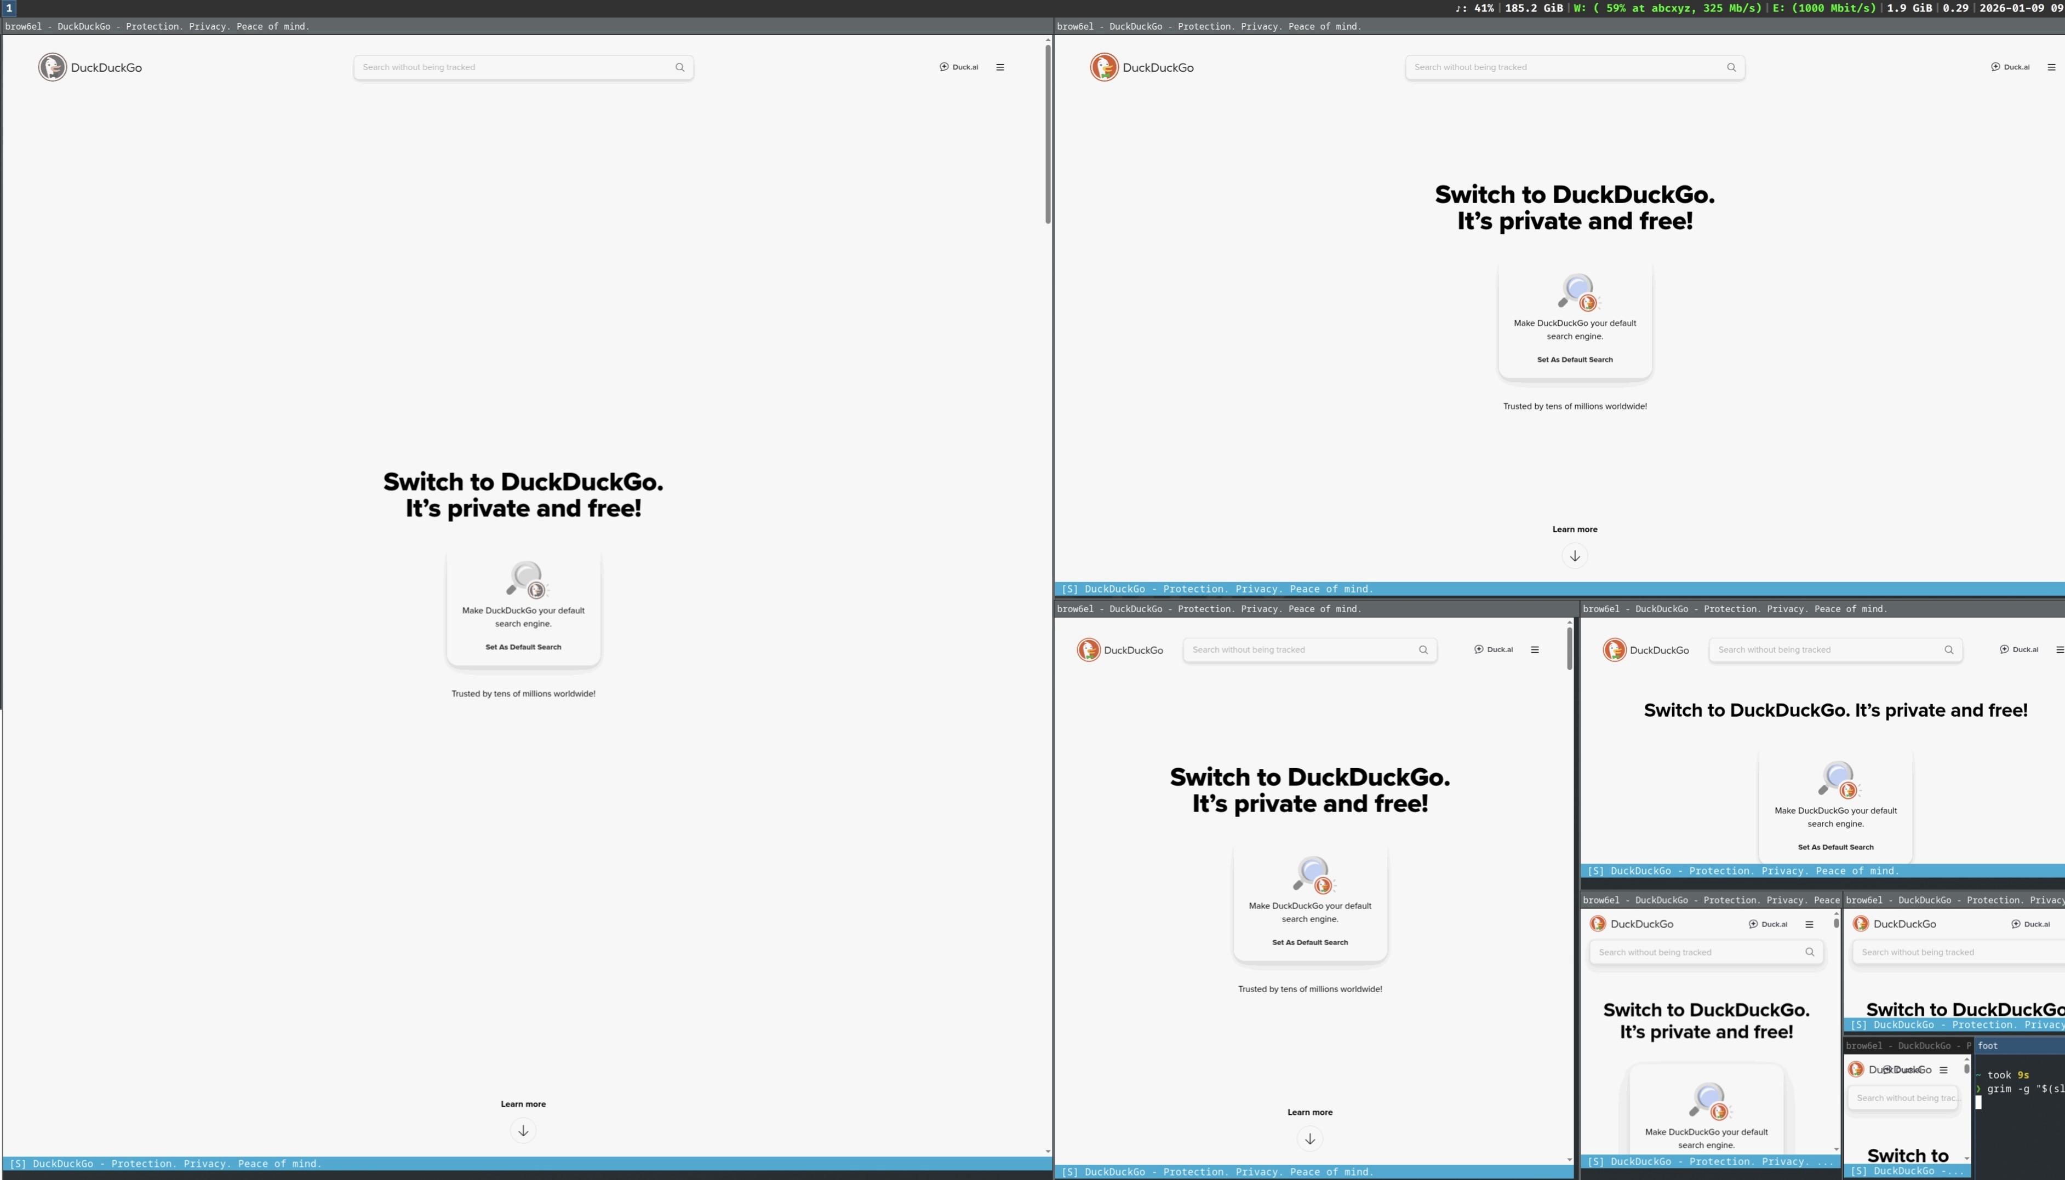Open hamburger menu next to overlapping DuckDuckGo logo text
2065x1180 pixels.
click(x=1943, y=1070)
